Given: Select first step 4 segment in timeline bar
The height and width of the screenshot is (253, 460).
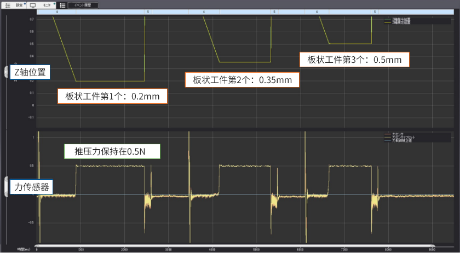Looking at the screenshot, I should 57,11.
